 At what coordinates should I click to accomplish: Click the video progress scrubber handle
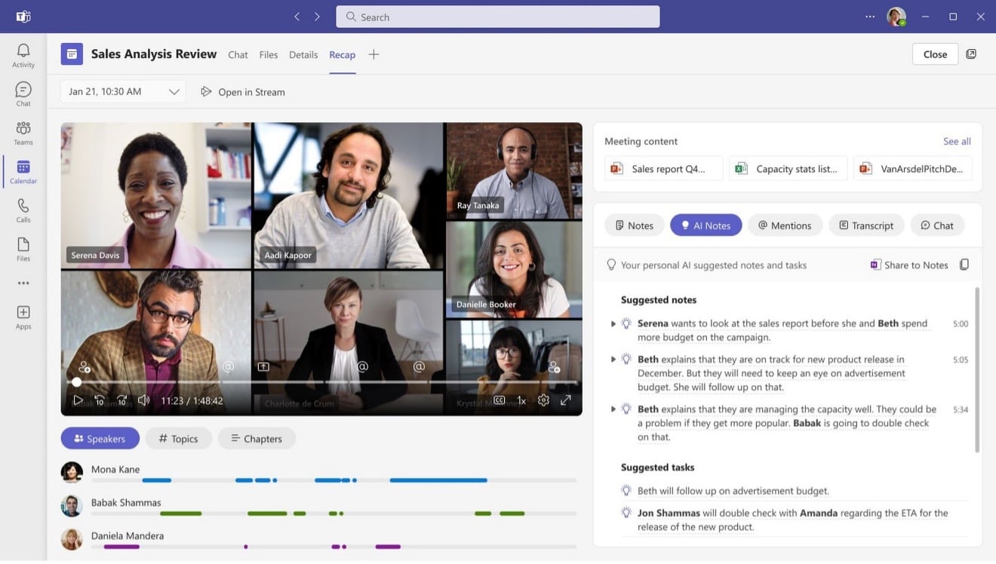(76, 382)
